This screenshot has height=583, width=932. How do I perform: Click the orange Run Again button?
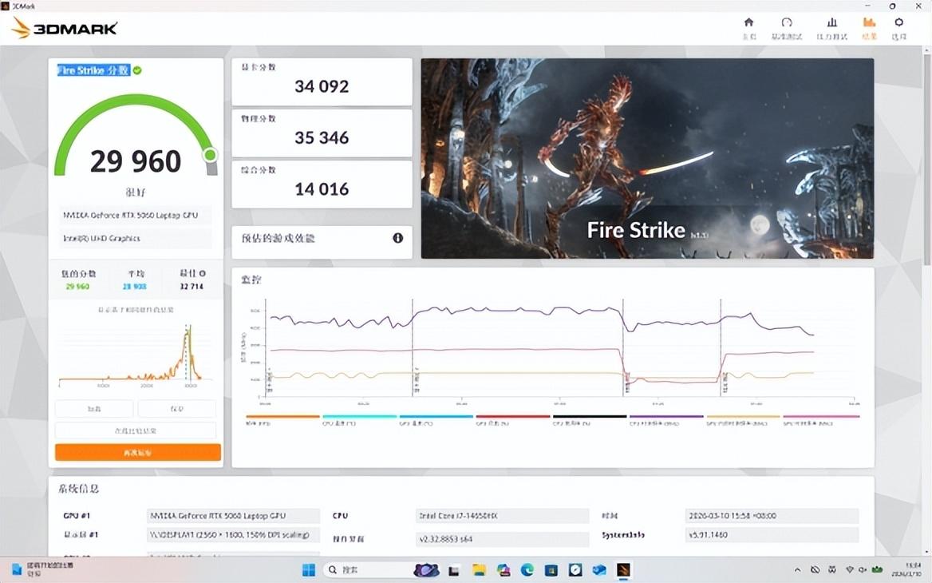pos(137,453)
